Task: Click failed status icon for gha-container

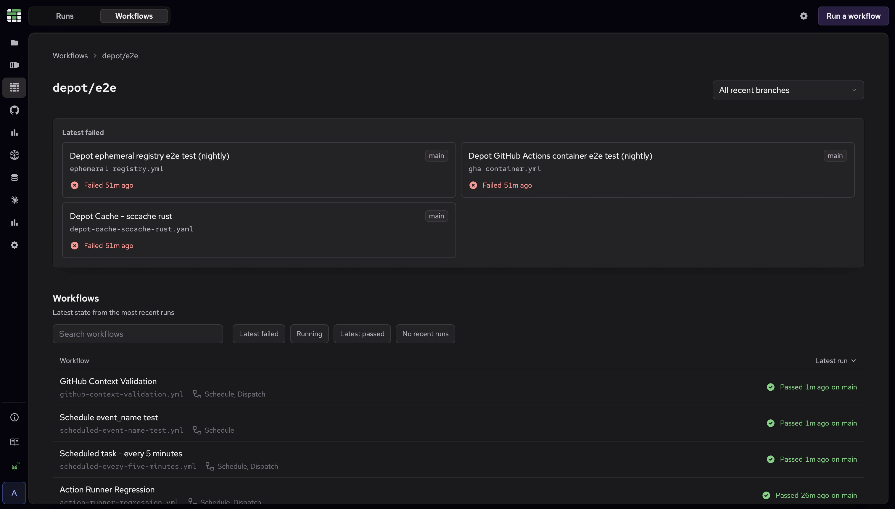Action: [473, 185]
